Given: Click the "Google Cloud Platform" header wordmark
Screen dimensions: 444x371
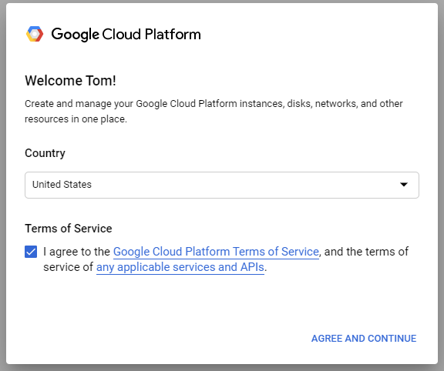Looking at the screenshot, I should [x=126, y=35].
